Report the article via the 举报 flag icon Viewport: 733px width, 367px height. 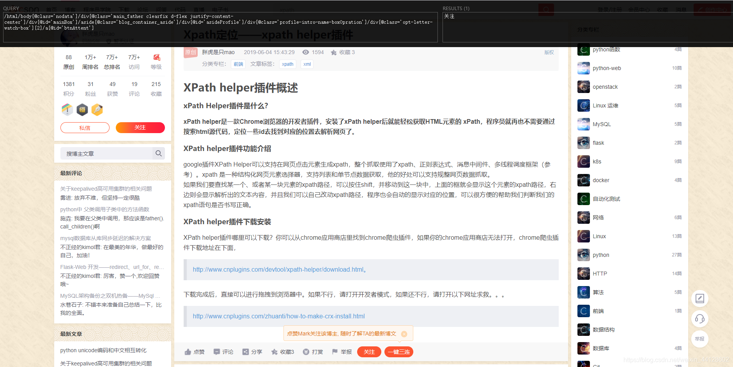click(335, 351)
